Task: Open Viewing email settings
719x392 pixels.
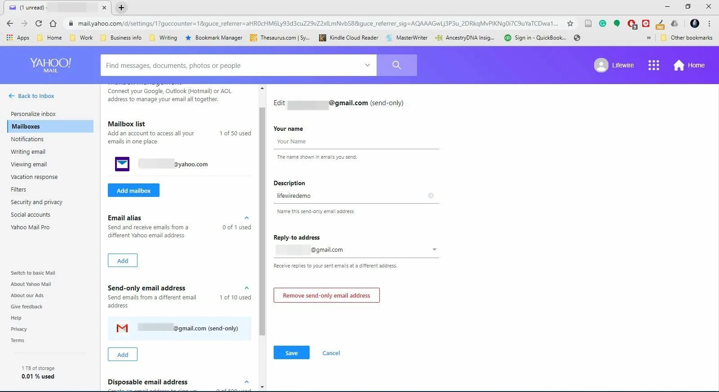Action: pyautogui.click(x=29, y=164)
